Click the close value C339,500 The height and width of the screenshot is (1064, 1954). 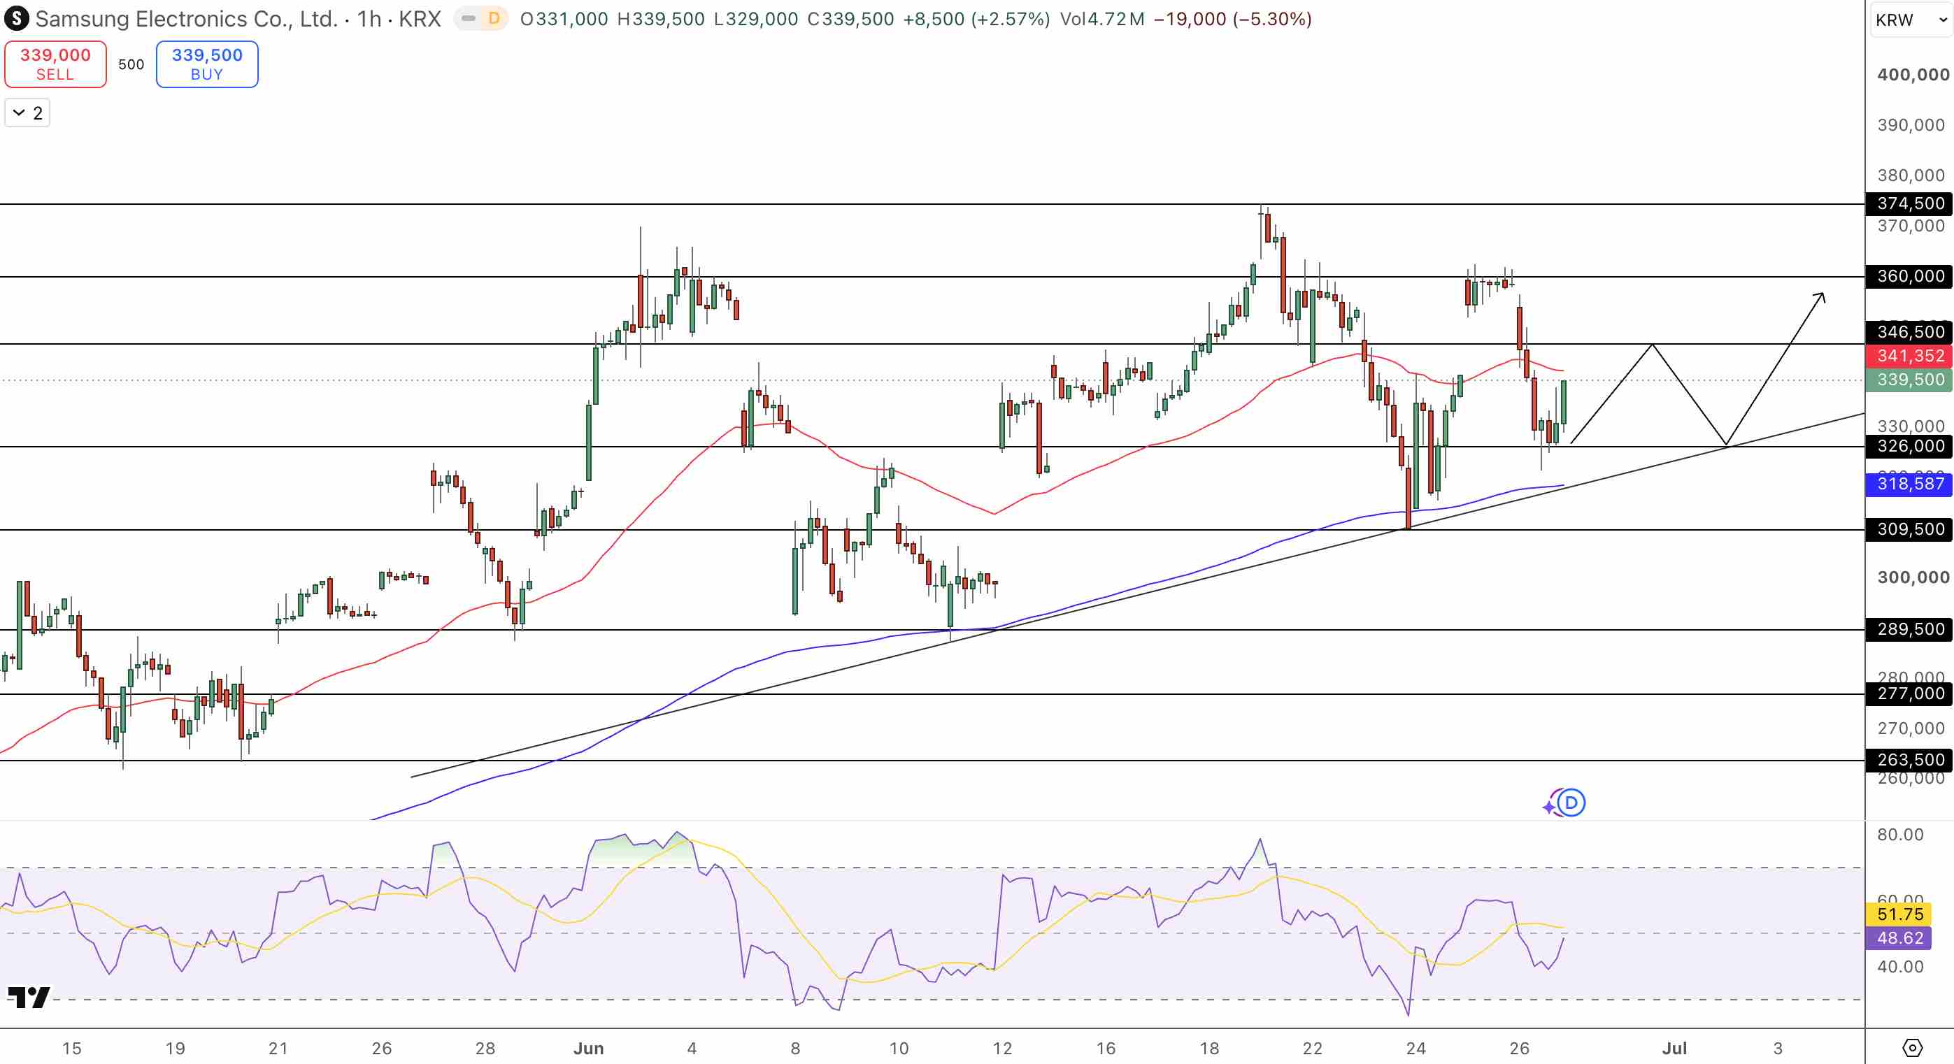coord(851,19)
